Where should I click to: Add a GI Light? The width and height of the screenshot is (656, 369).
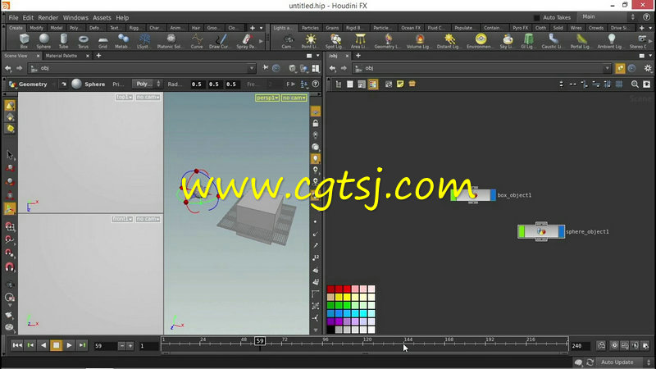pyautogui.click(x=528, y=41)
